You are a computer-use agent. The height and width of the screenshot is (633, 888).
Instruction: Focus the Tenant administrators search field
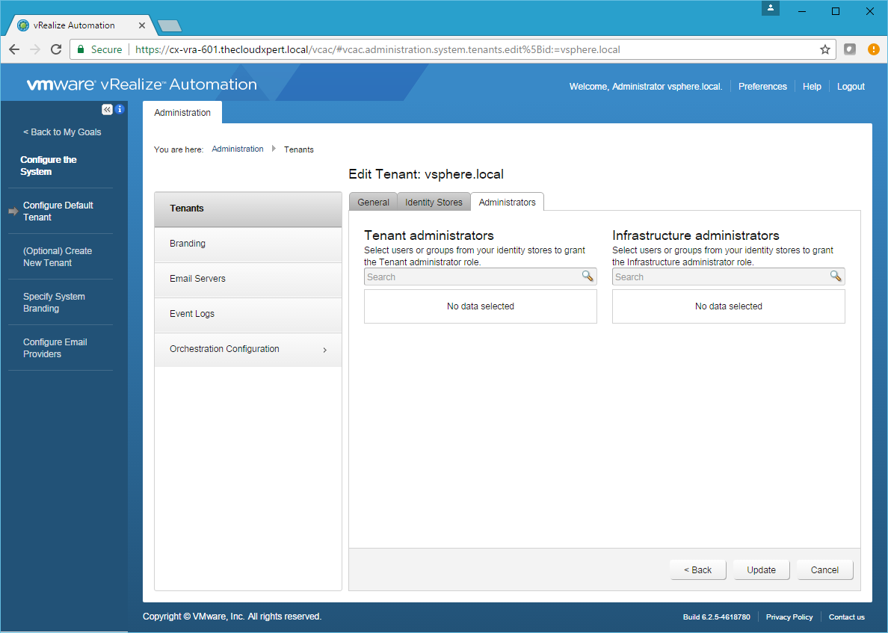click(472, 277)
